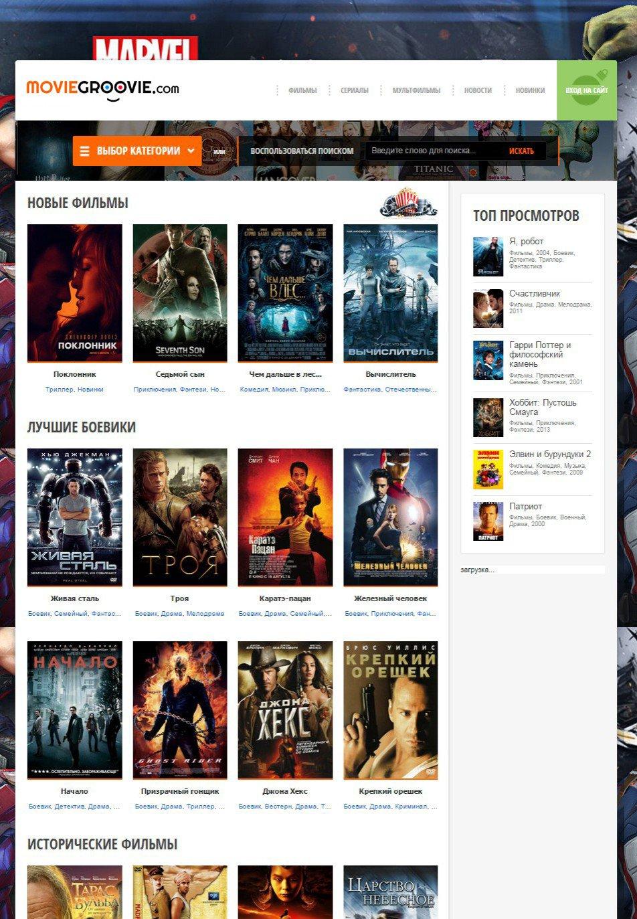This screenshot has width=637, height=919.
Task: Click the Патриот sidebar thumbnail
Action: point(488,521)
